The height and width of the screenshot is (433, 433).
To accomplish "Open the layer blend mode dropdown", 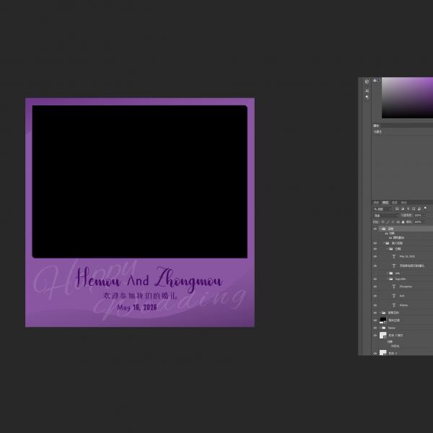I will click(385, 215).
